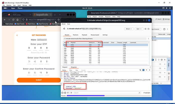The image size is (175, 104).
Task: Select the Results tab
Action: click(x=67, y=35)
